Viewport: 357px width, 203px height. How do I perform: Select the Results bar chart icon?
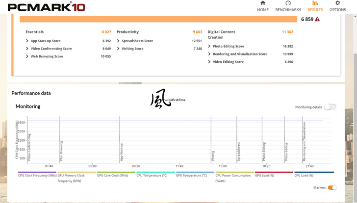(x=315, y=3)
